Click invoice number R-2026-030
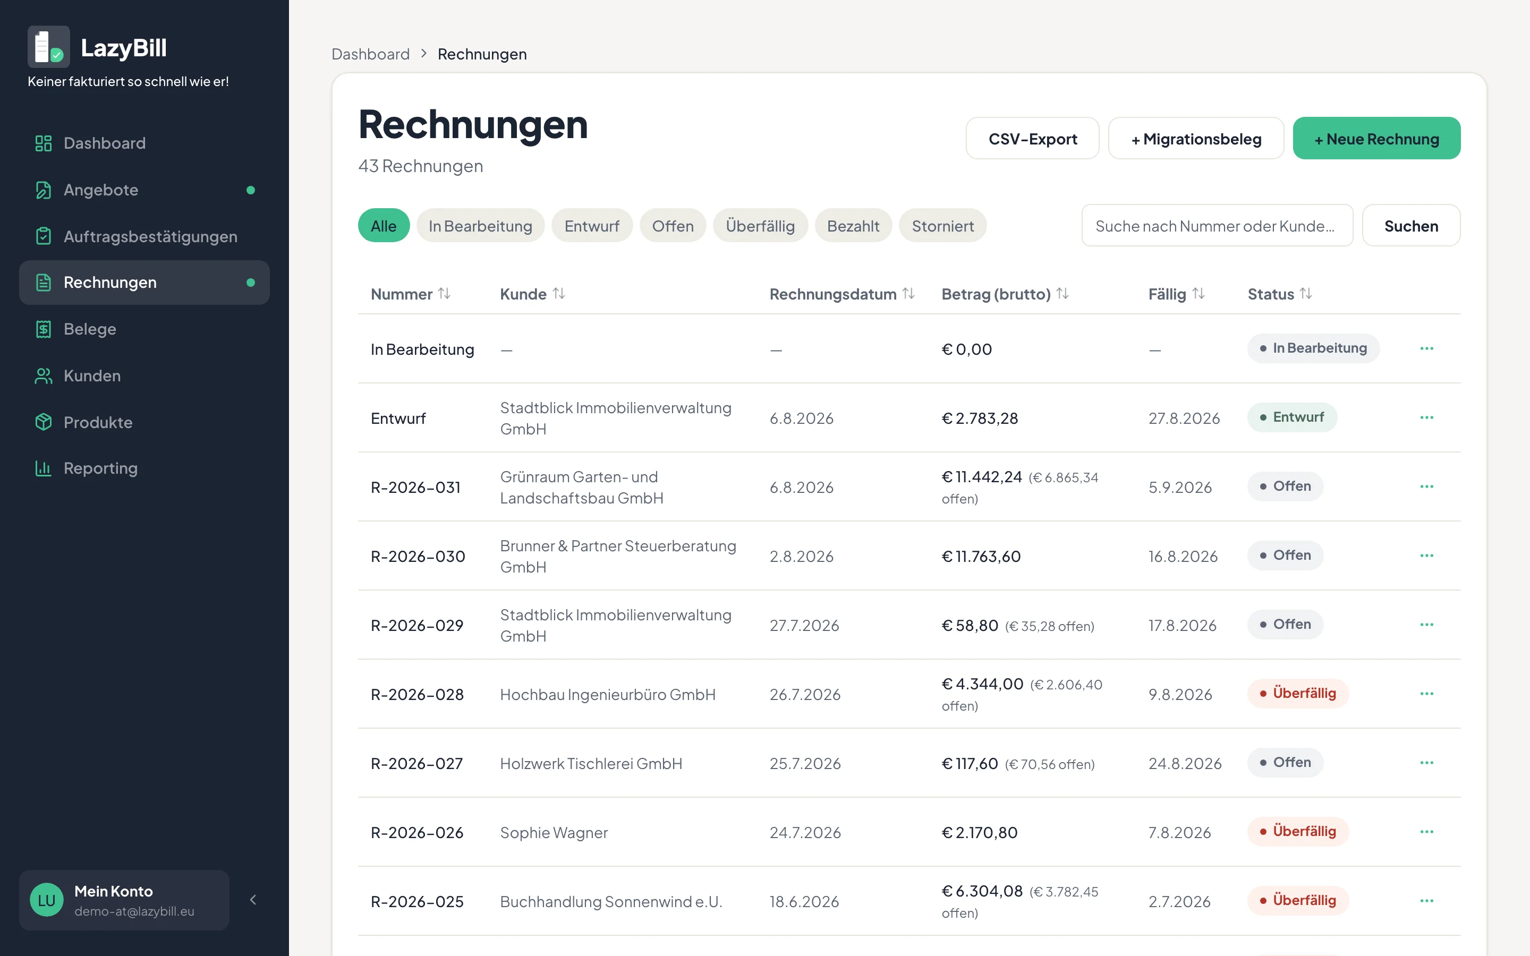Viewport: 1530px width, 956px height. click(x=418, y=557)
